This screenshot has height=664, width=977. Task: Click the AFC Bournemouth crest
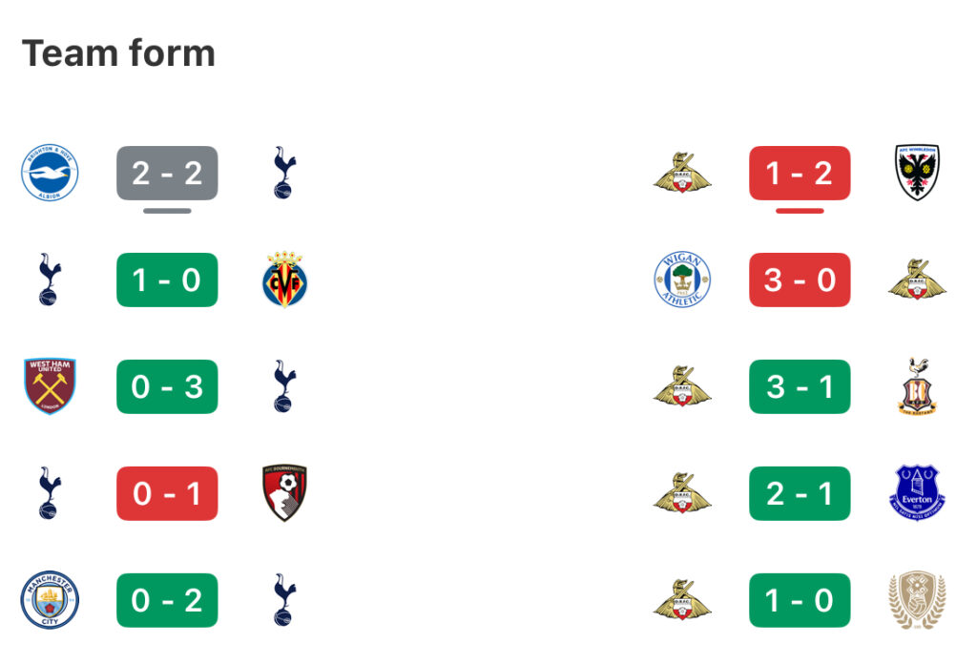284,492
